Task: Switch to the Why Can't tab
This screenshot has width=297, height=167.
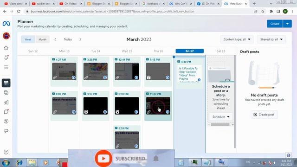Action: click(x=181, y=4)
